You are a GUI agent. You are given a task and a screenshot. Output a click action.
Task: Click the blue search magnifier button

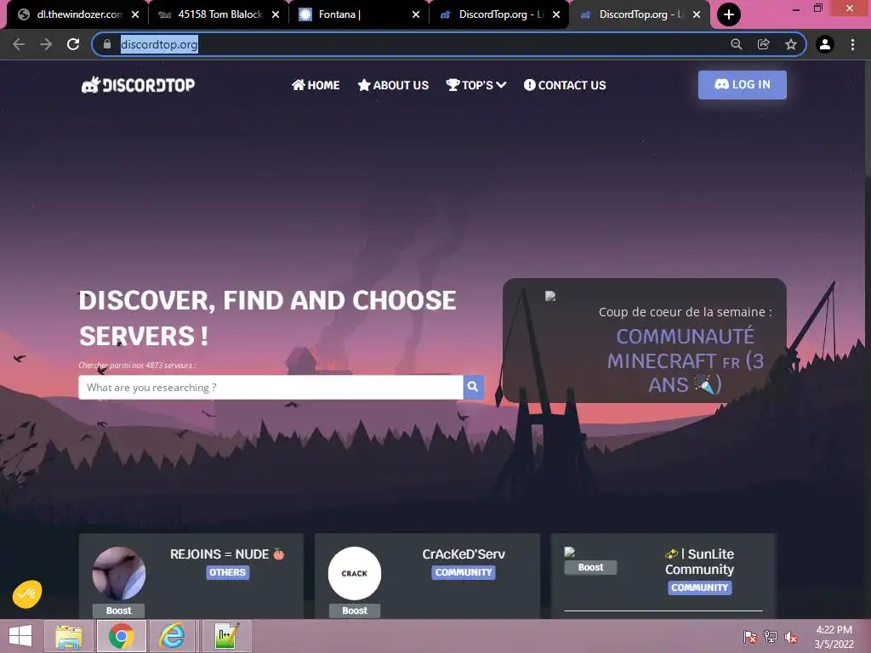[473, 387]
